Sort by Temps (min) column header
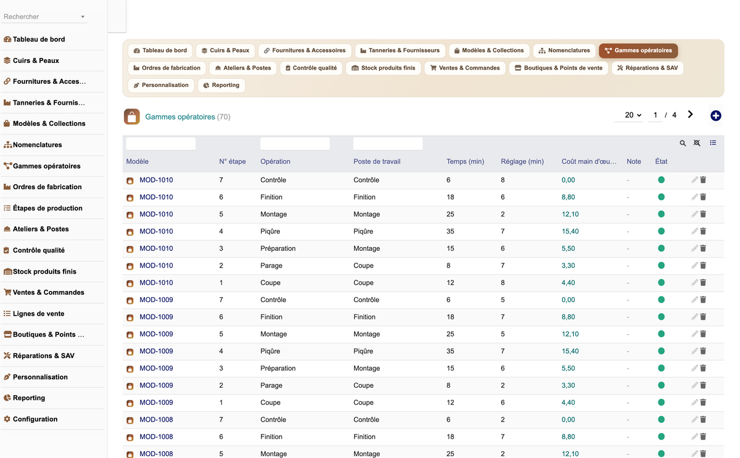 coord(465,162)
